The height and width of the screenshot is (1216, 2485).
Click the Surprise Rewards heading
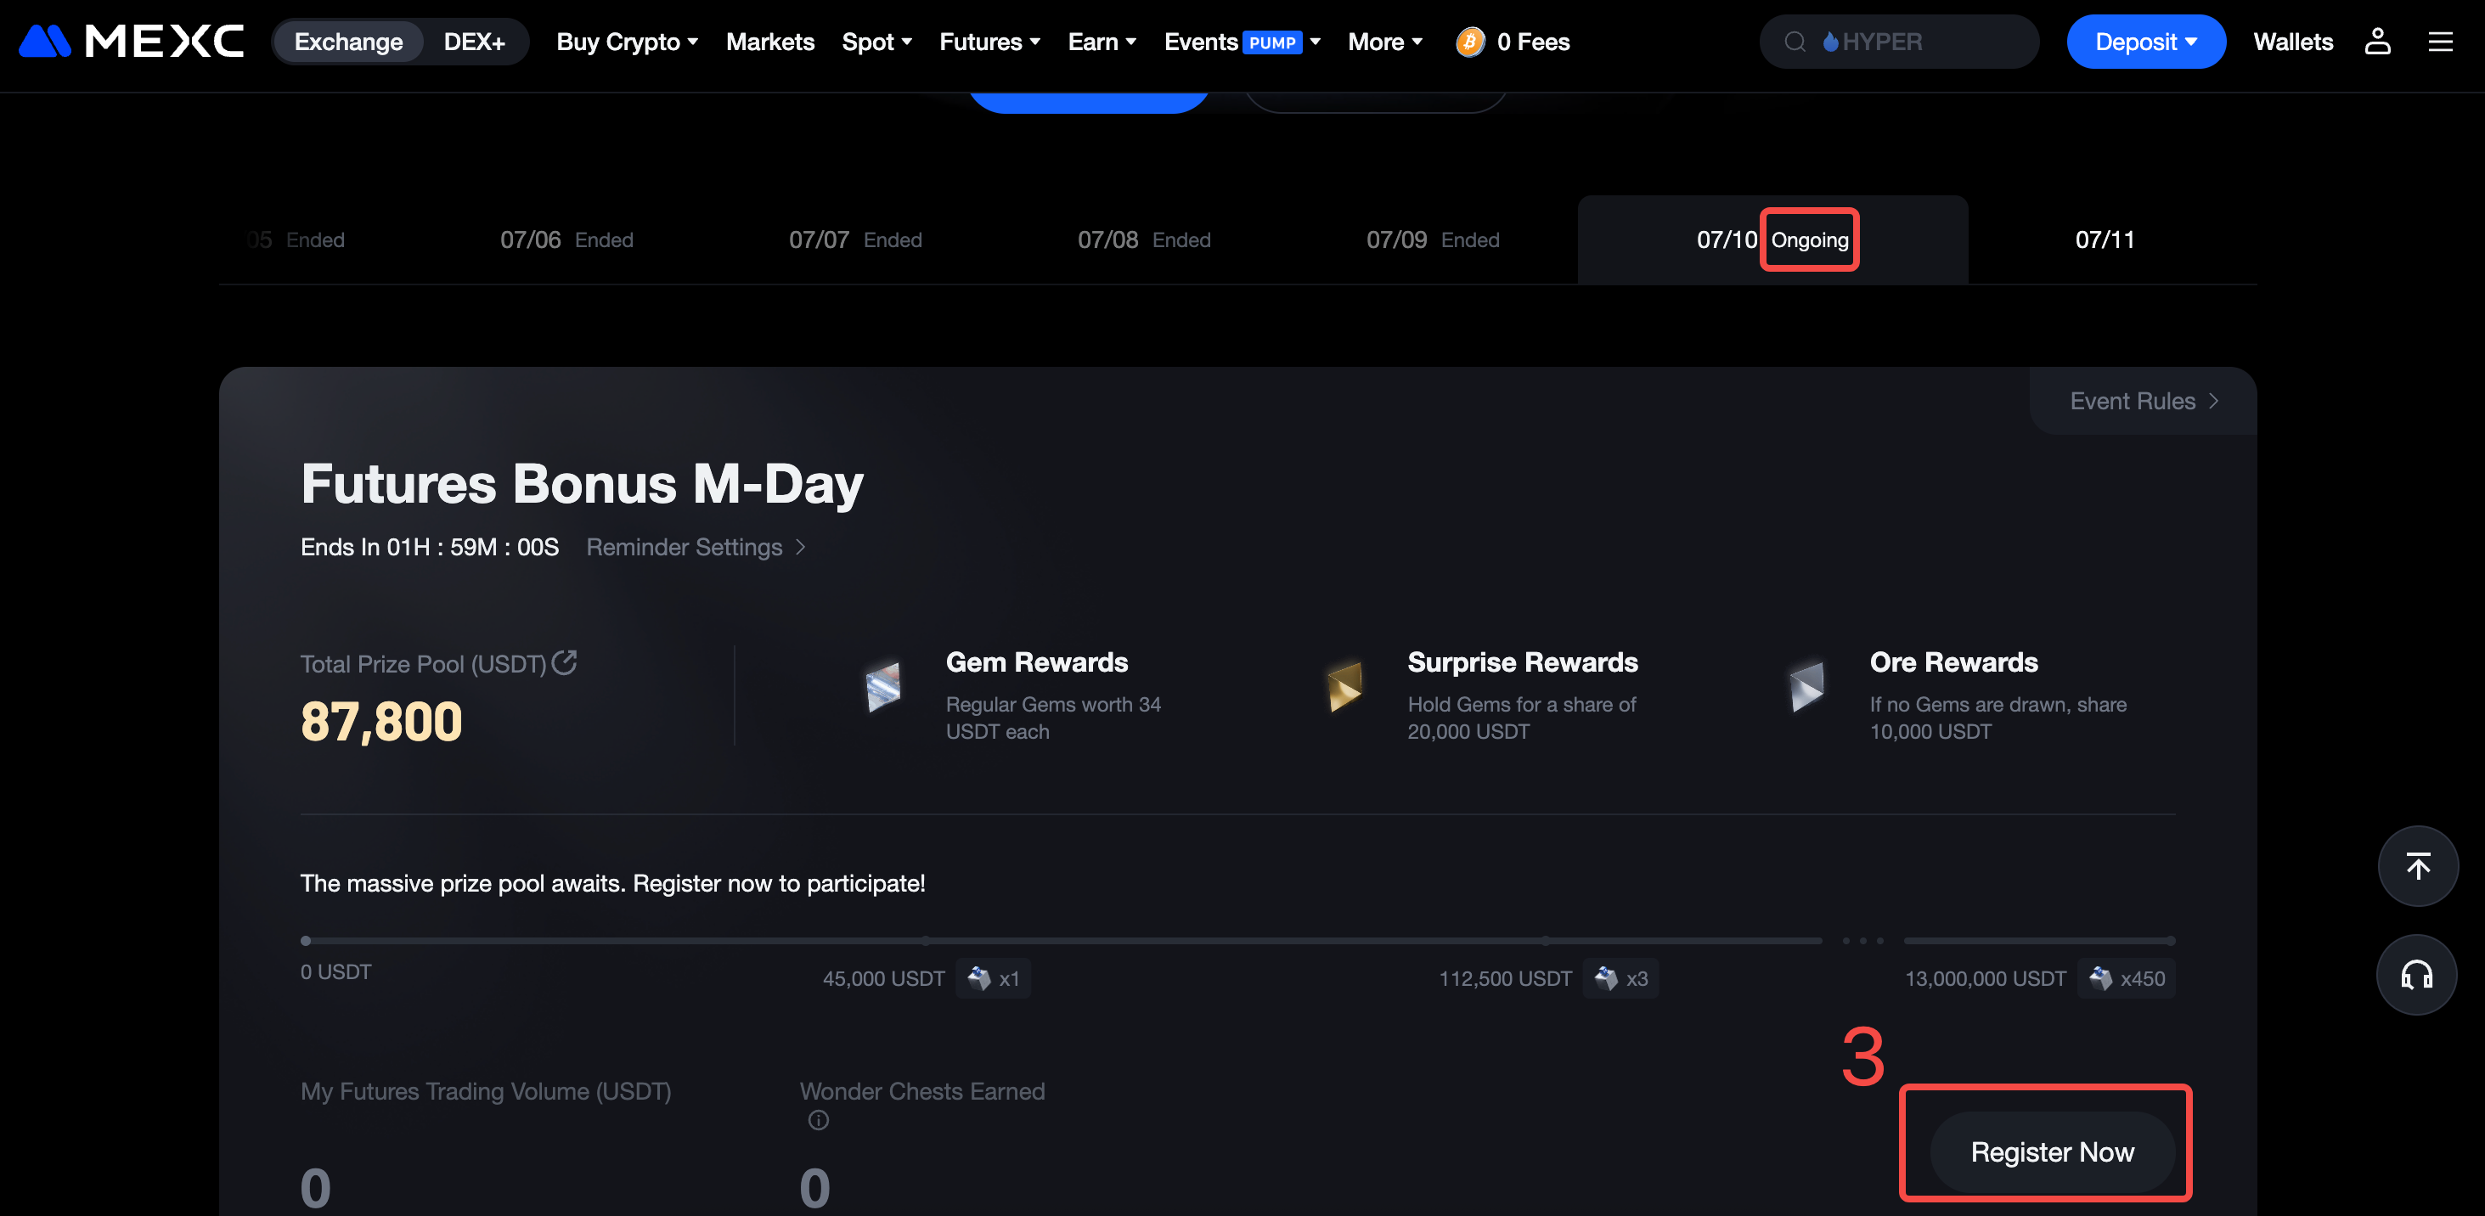coord(1522,662)
